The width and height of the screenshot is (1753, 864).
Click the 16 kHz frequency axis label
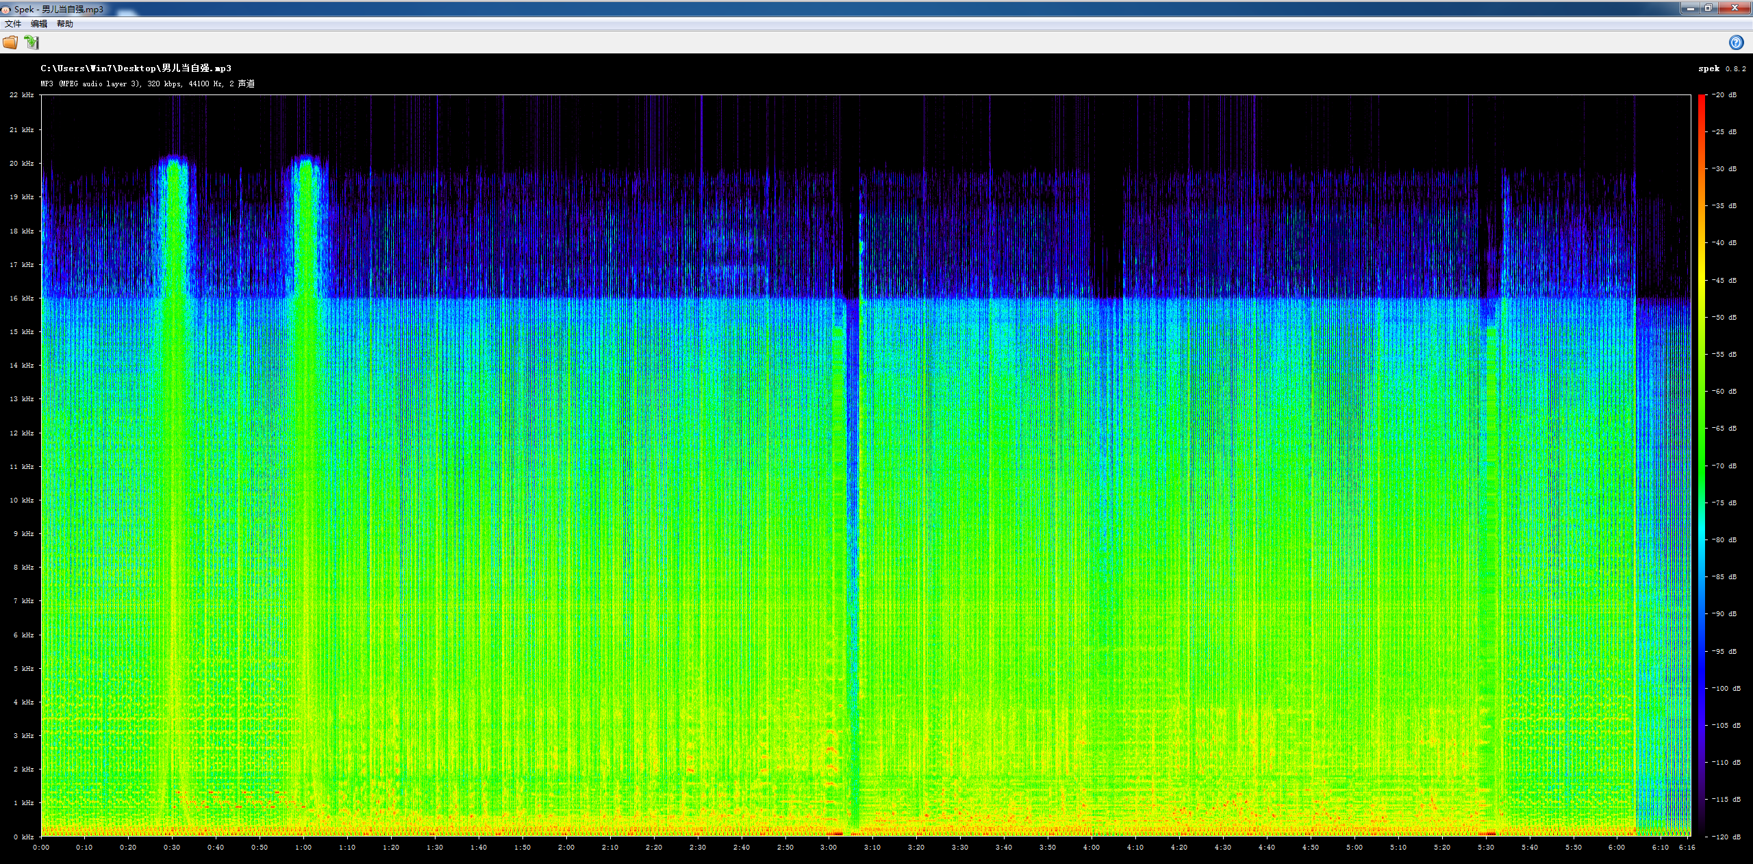click(x=21, y=298)
